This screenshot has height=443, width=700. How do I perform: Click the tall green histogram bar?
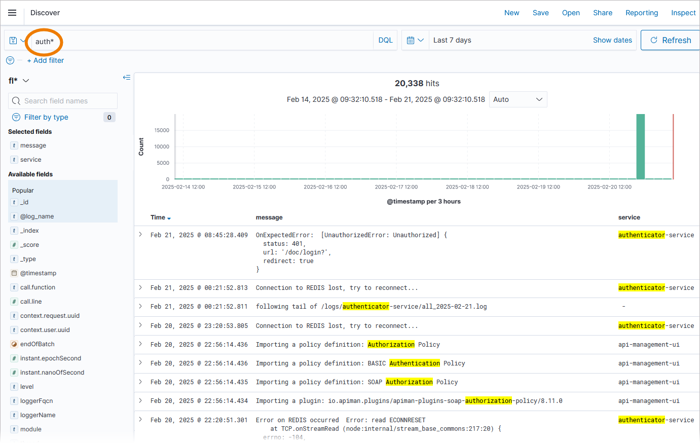pos(640,146)
